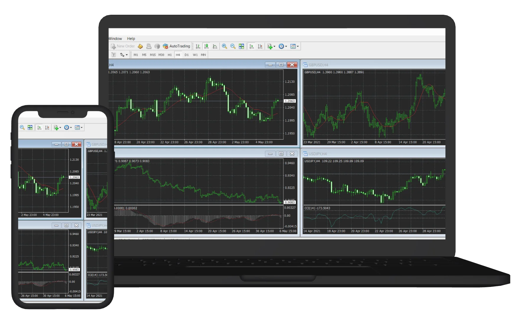
Task: Open the Help menu
Action: (x=131, y=39)
